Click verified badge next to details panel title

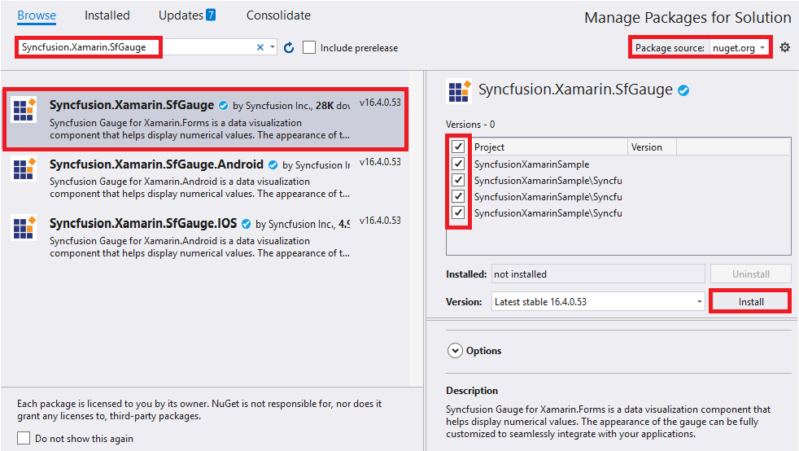[683, 90]
